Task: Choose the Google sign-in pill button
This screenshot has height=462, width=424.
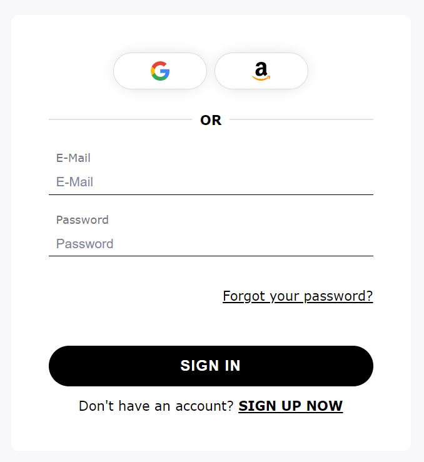Action: 160,71
